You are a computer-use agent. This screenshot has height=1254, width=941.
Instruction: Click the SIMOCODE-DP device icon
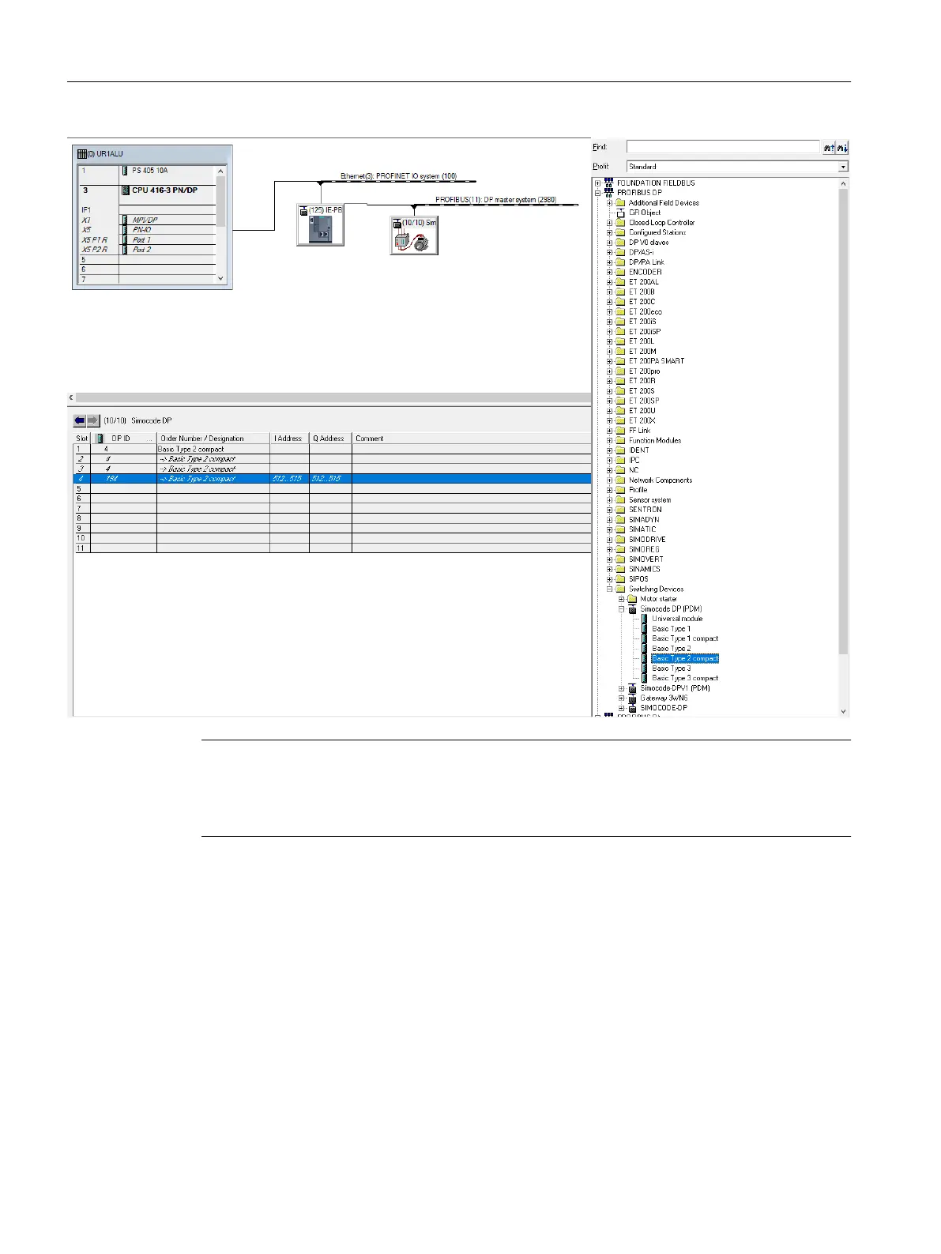tap(632, 708)
